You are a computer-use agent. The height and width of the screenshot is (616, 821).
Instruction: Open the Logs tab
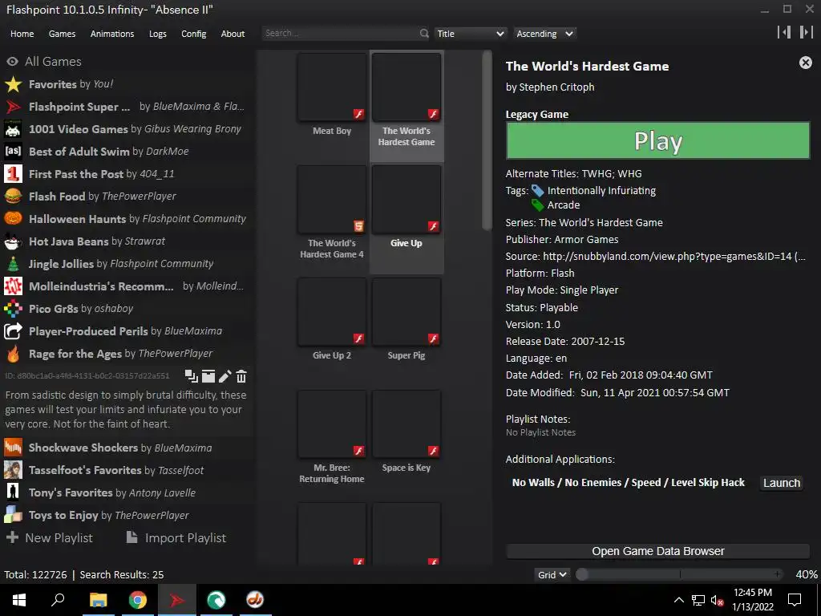158,34
